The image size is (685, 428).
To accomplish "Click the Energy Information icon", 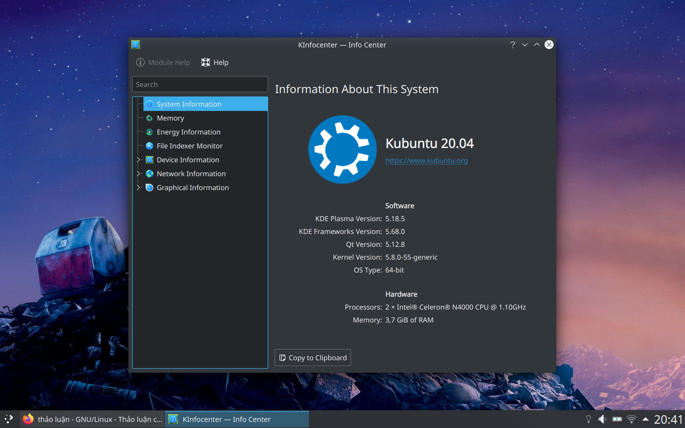I will click(149, 132).
